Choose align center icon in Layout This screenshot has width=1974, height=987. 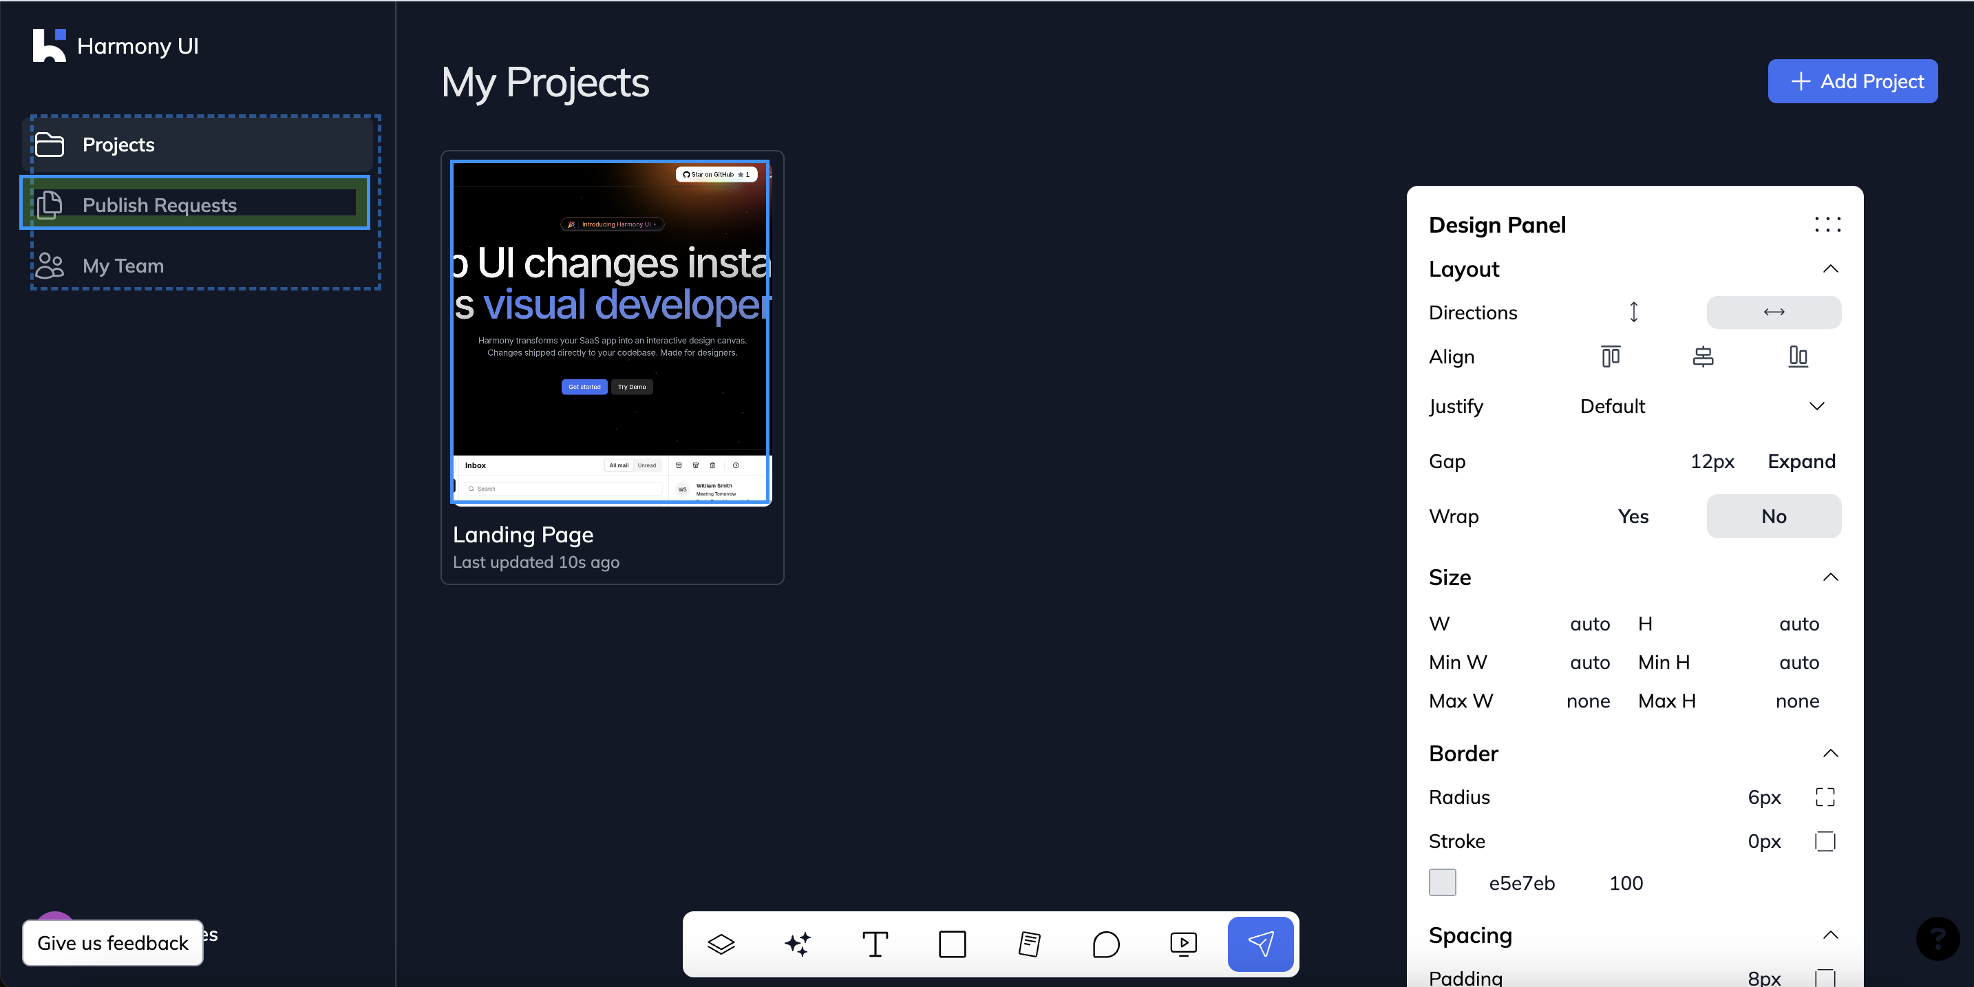point(1703,357)
